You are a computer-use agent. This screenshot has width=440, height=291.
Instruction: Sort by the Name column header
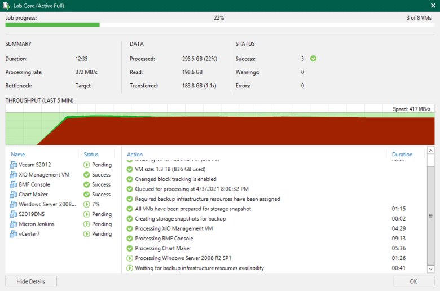pyautogui.click(x=17, y=155)
